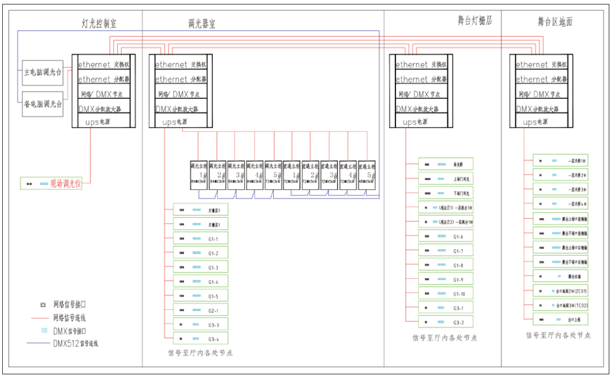Select the 上场门耳光 node box

point(446,179)
